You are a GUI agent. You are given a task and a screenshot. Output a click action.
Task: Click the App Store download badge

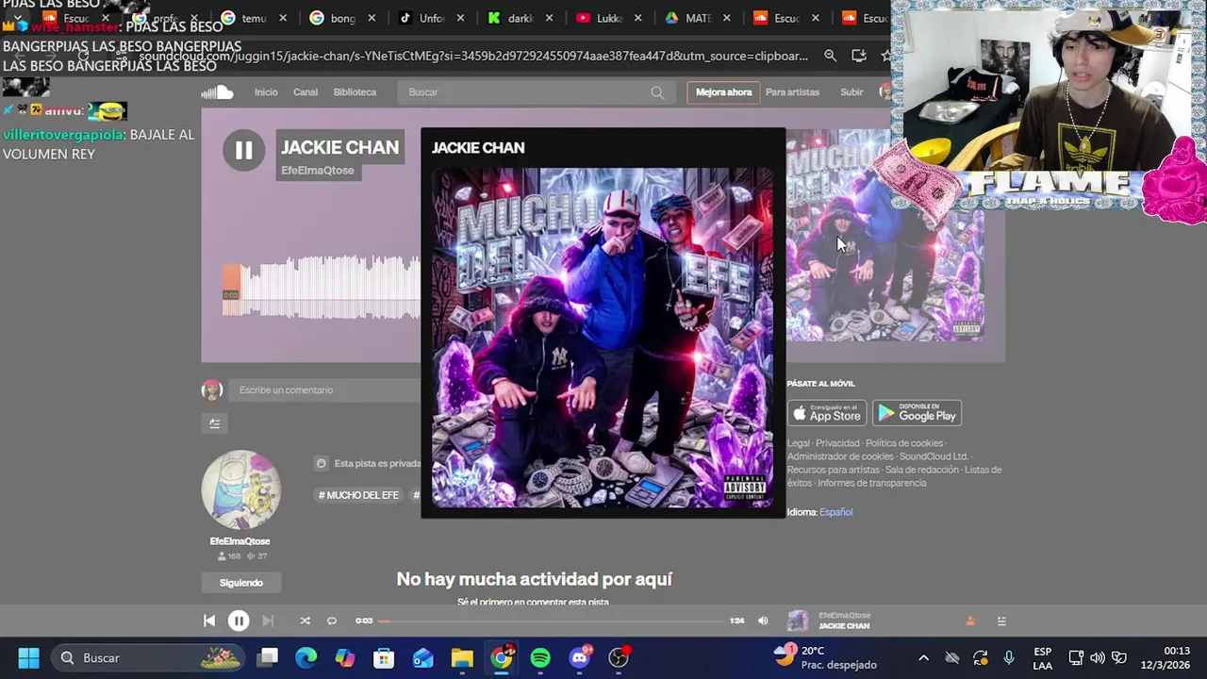pyautogui.click(x=827, y=413)
